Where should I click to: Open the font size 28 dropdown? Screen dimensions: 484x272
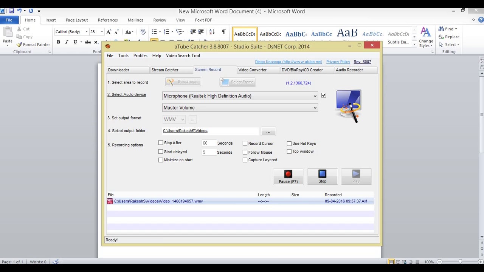pyautogui.click(x=101, y=32)
